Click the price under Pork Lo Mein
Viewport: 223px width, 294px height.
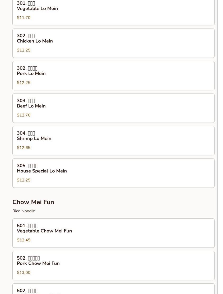[24, 83]
